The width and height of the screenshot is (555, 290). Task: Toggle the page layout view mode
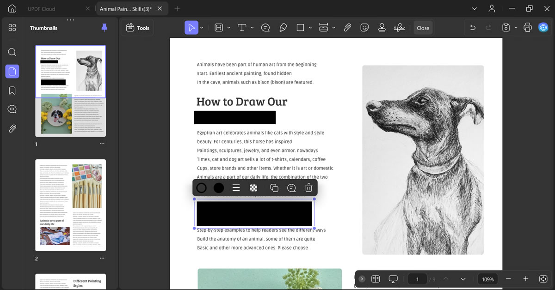point(376,279)
